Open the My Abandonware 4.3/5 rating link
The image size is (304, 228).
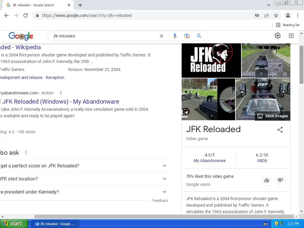coord(210,161)
